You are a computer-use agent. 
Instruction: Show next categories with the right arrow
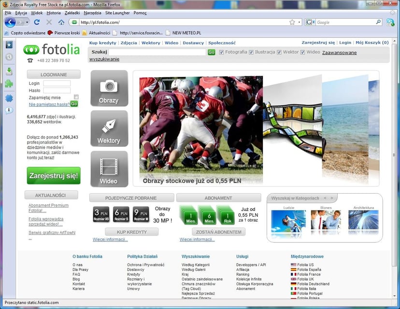click(x=331, y=198)
